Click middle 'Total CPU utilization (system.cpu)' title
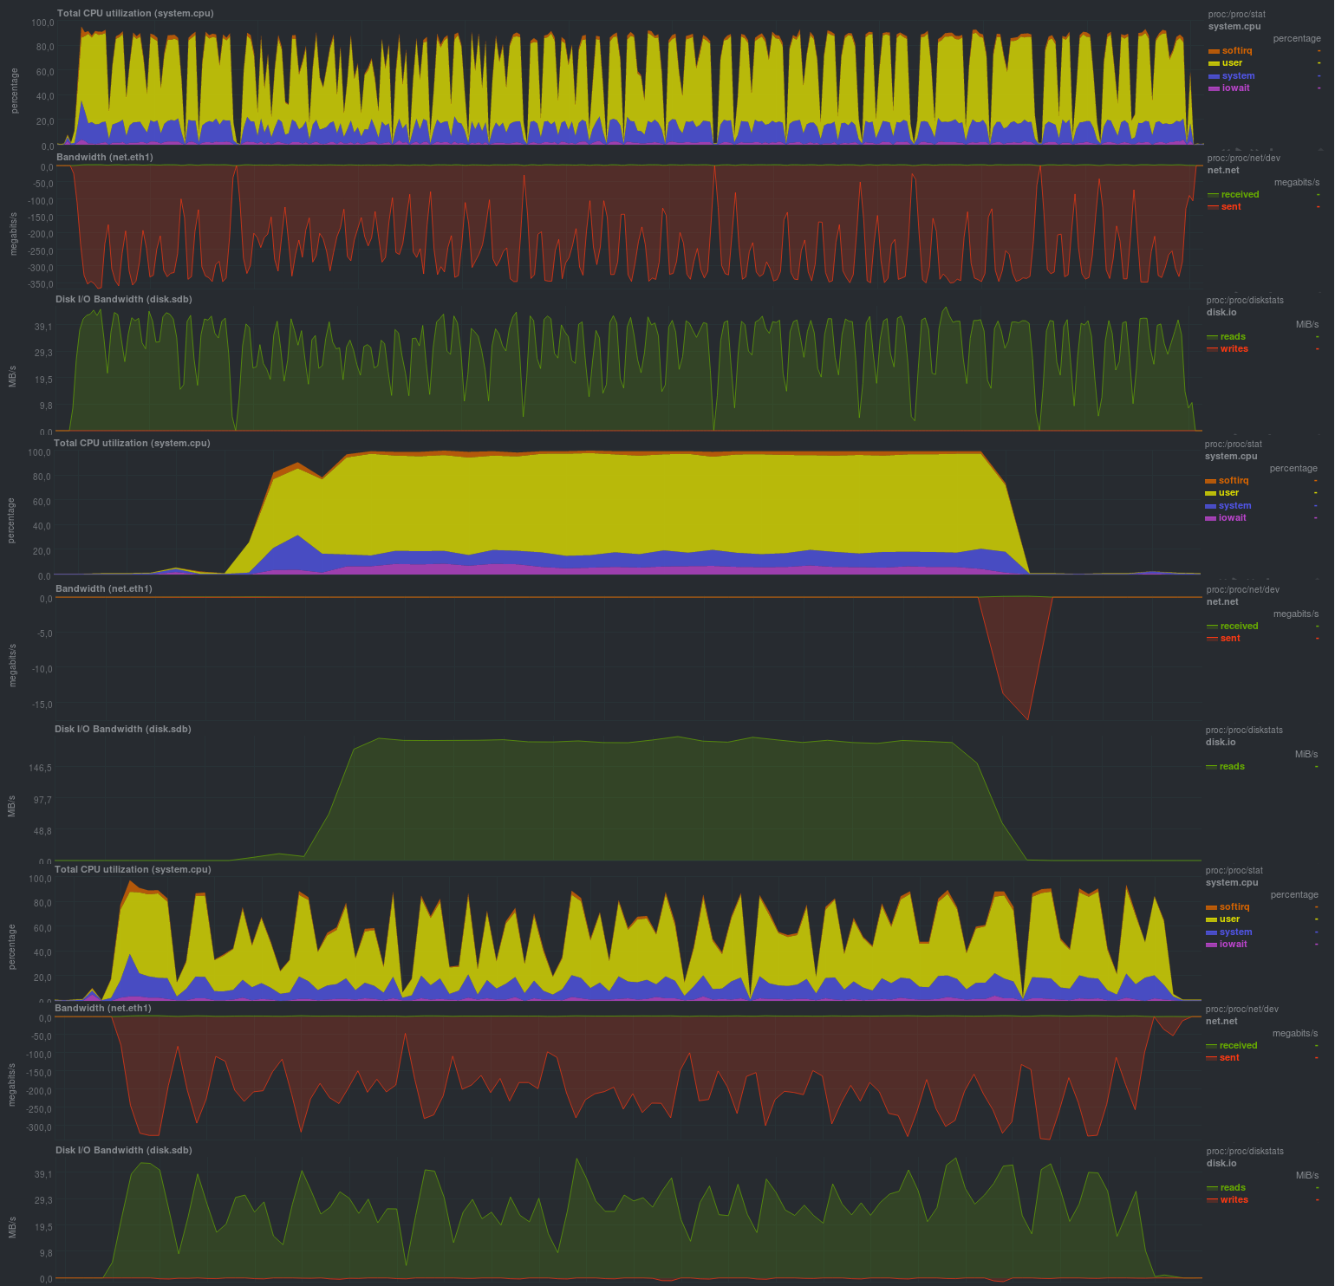 pos(132,444)
